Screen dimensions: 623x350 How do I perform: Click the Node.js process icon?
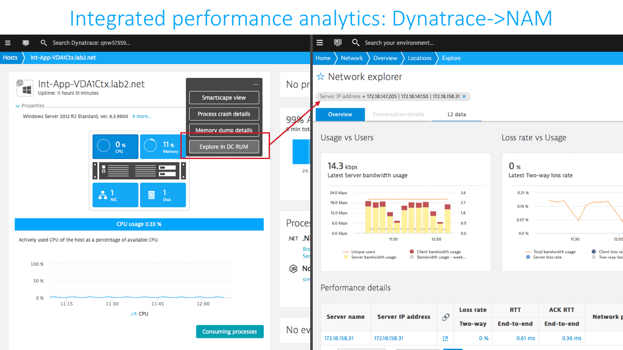point(293,269)
